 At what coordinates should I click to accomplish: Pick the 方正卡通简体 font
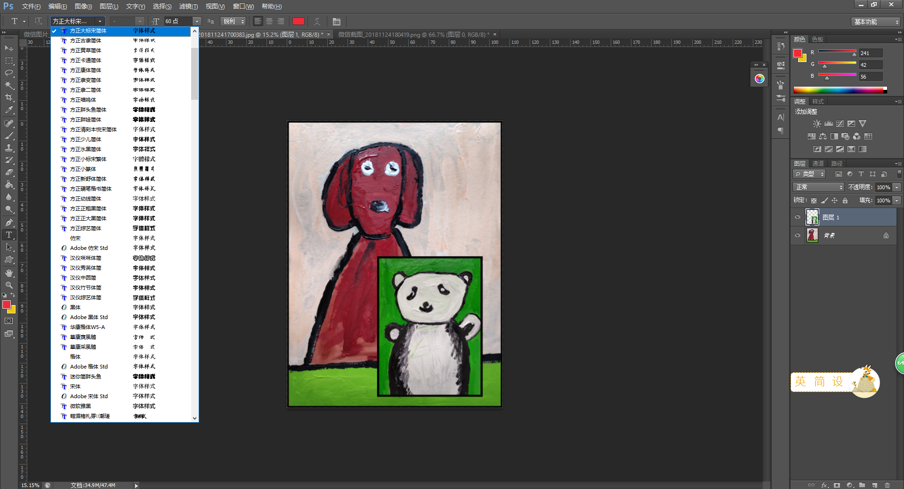point(86,60)
